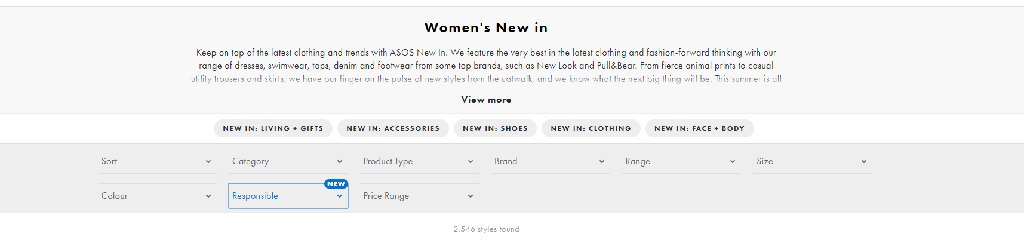Browse New In: Clothing
The height and width of the screenshot is (243, 1024).
pos(591,128)
